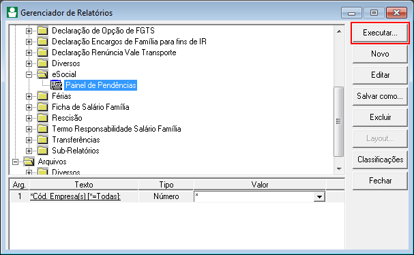Image resolution: width=414 pixels, height=255 pixels.
Task: Click the Férias folder icon
Action: tap(42, 96)
